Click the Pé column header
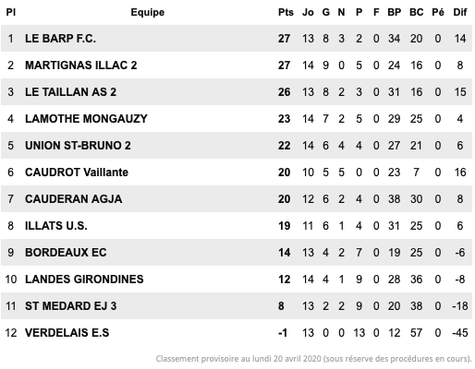Viewport: 475px width, 369px height. (x=438, y=12)
